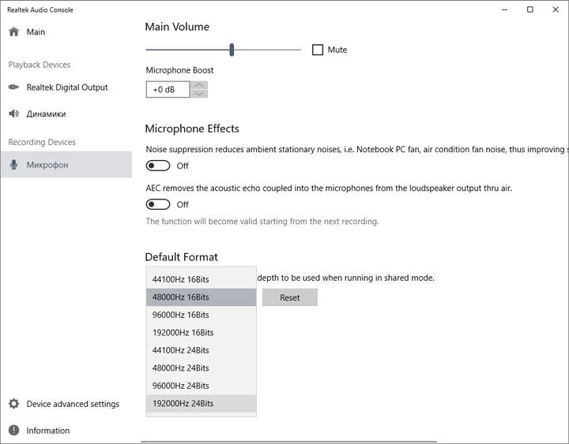Pick 96000Hz 16Bits in dropdown list
Viewport: 569px width, 444px height.
(181, 315)
